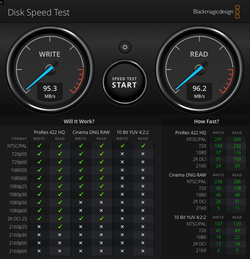Click the WRITE gauge needle hub
Screen dimensions: 250x259
(x=50, y=69)
